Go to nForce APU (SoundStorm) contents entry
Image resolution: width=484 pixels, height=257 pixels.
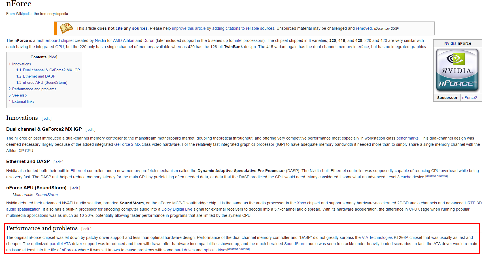[x=42, y=83]
